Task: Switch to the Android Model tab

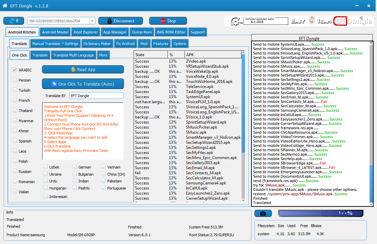Action: (x=55, y=32)
